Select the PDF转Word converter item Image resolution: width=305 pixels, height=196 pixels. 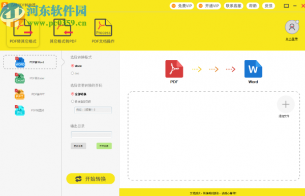(30, 62)
